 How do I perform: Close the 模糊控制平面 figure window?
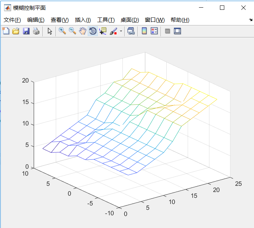tap(243, 8)
